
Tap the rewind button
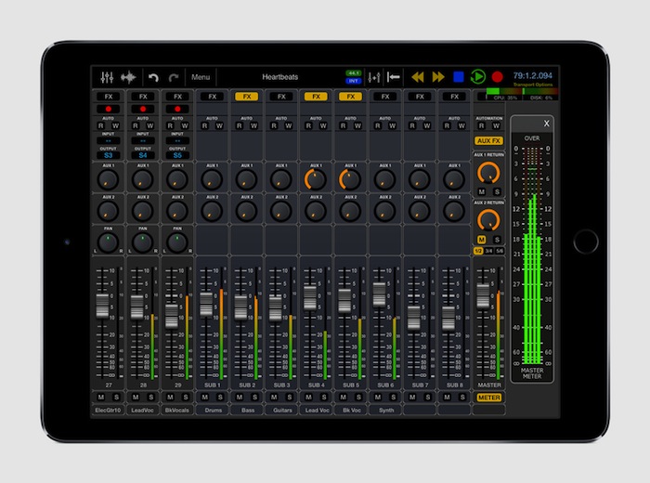[418, 77]
